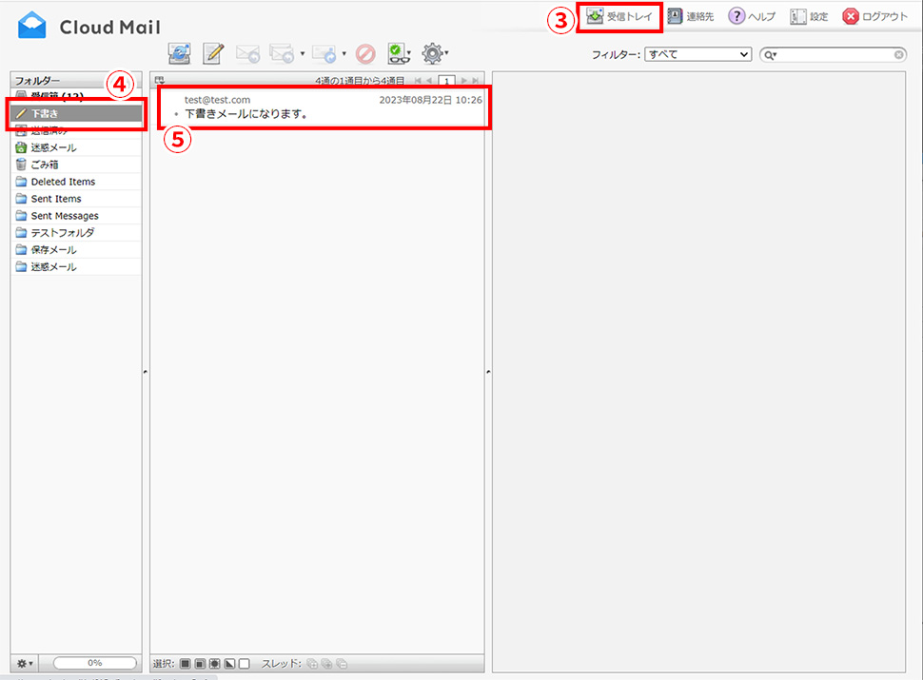This screenshot has height=680, width=923.
Task: Go to last page arrow in pager
Action: pos(476,82)
